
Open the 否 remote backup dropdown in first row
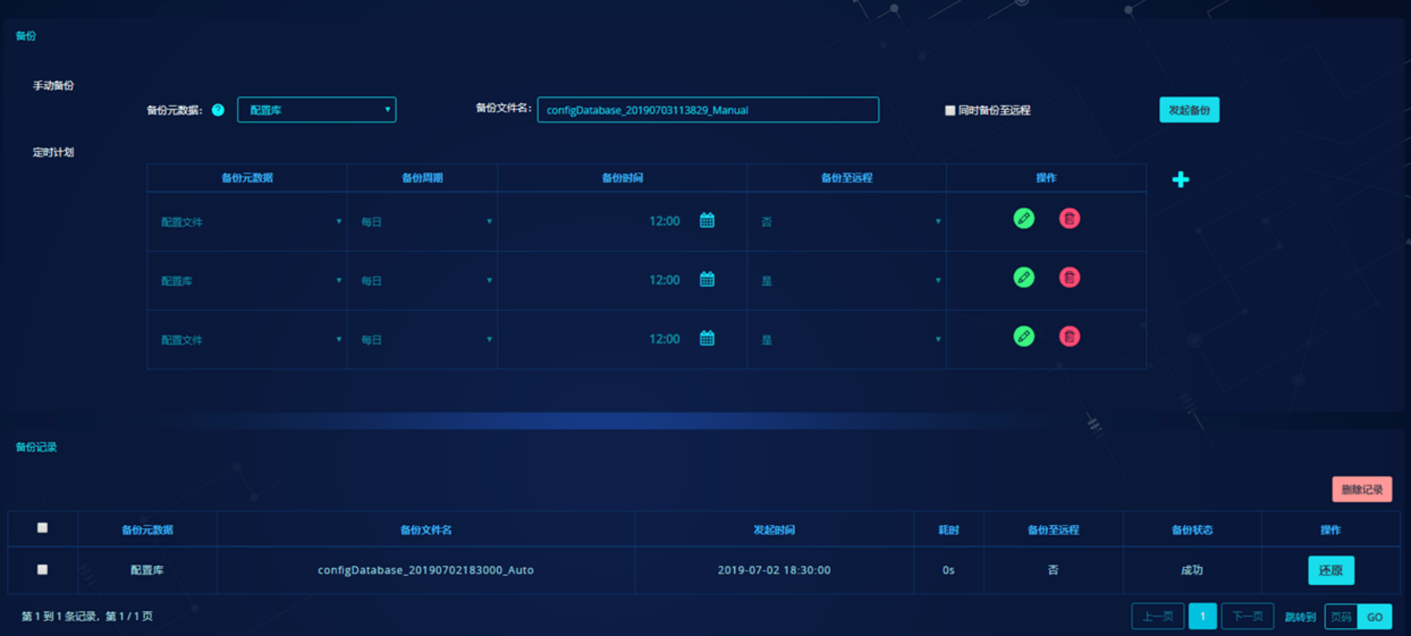pos(849,222)
